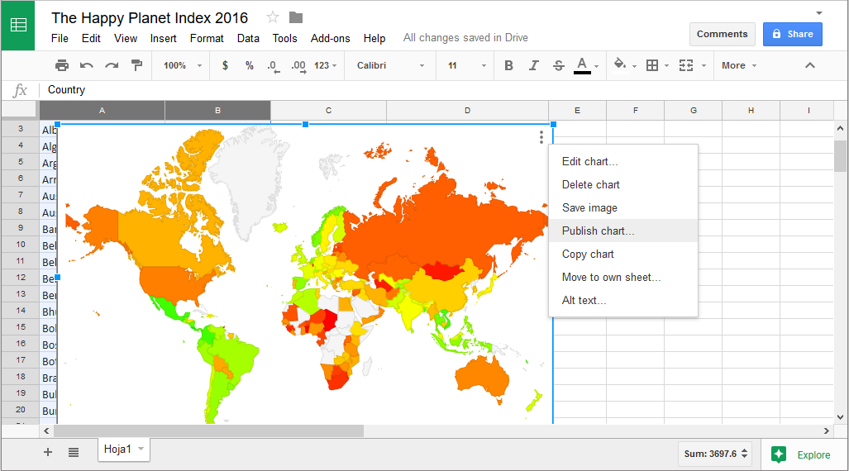Select the paint format tool
Image resolution: width=849 pixels, height=471 pixels.
click(136, 65)
